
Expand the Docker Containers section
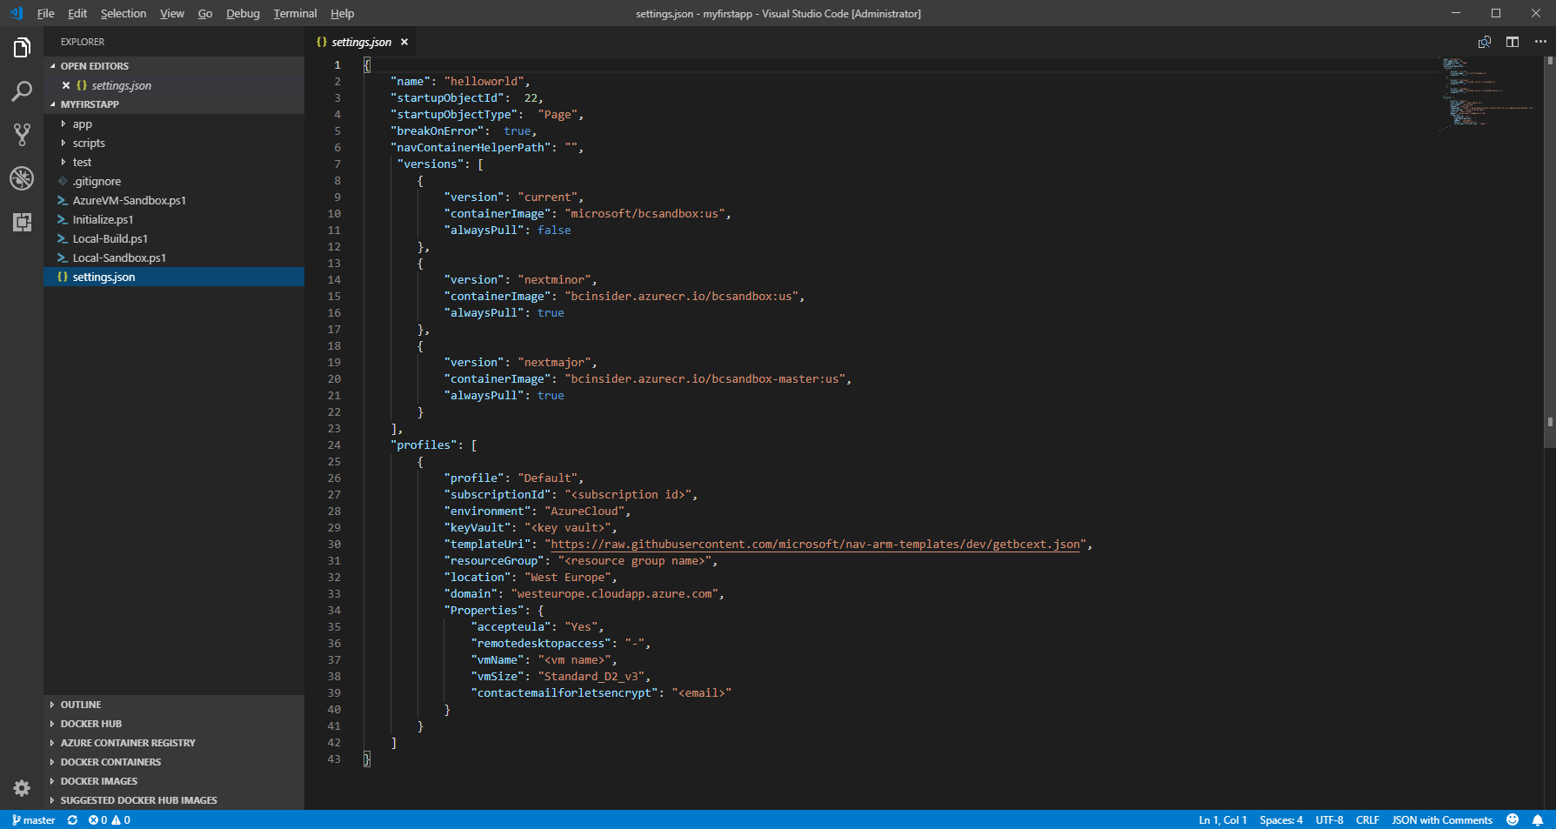(110, 762)
